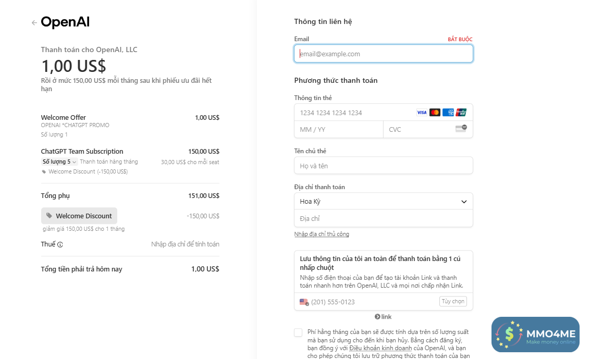Click the Welcome Discount promo tag
Screen dimensions: 590x359
(79, 216)
